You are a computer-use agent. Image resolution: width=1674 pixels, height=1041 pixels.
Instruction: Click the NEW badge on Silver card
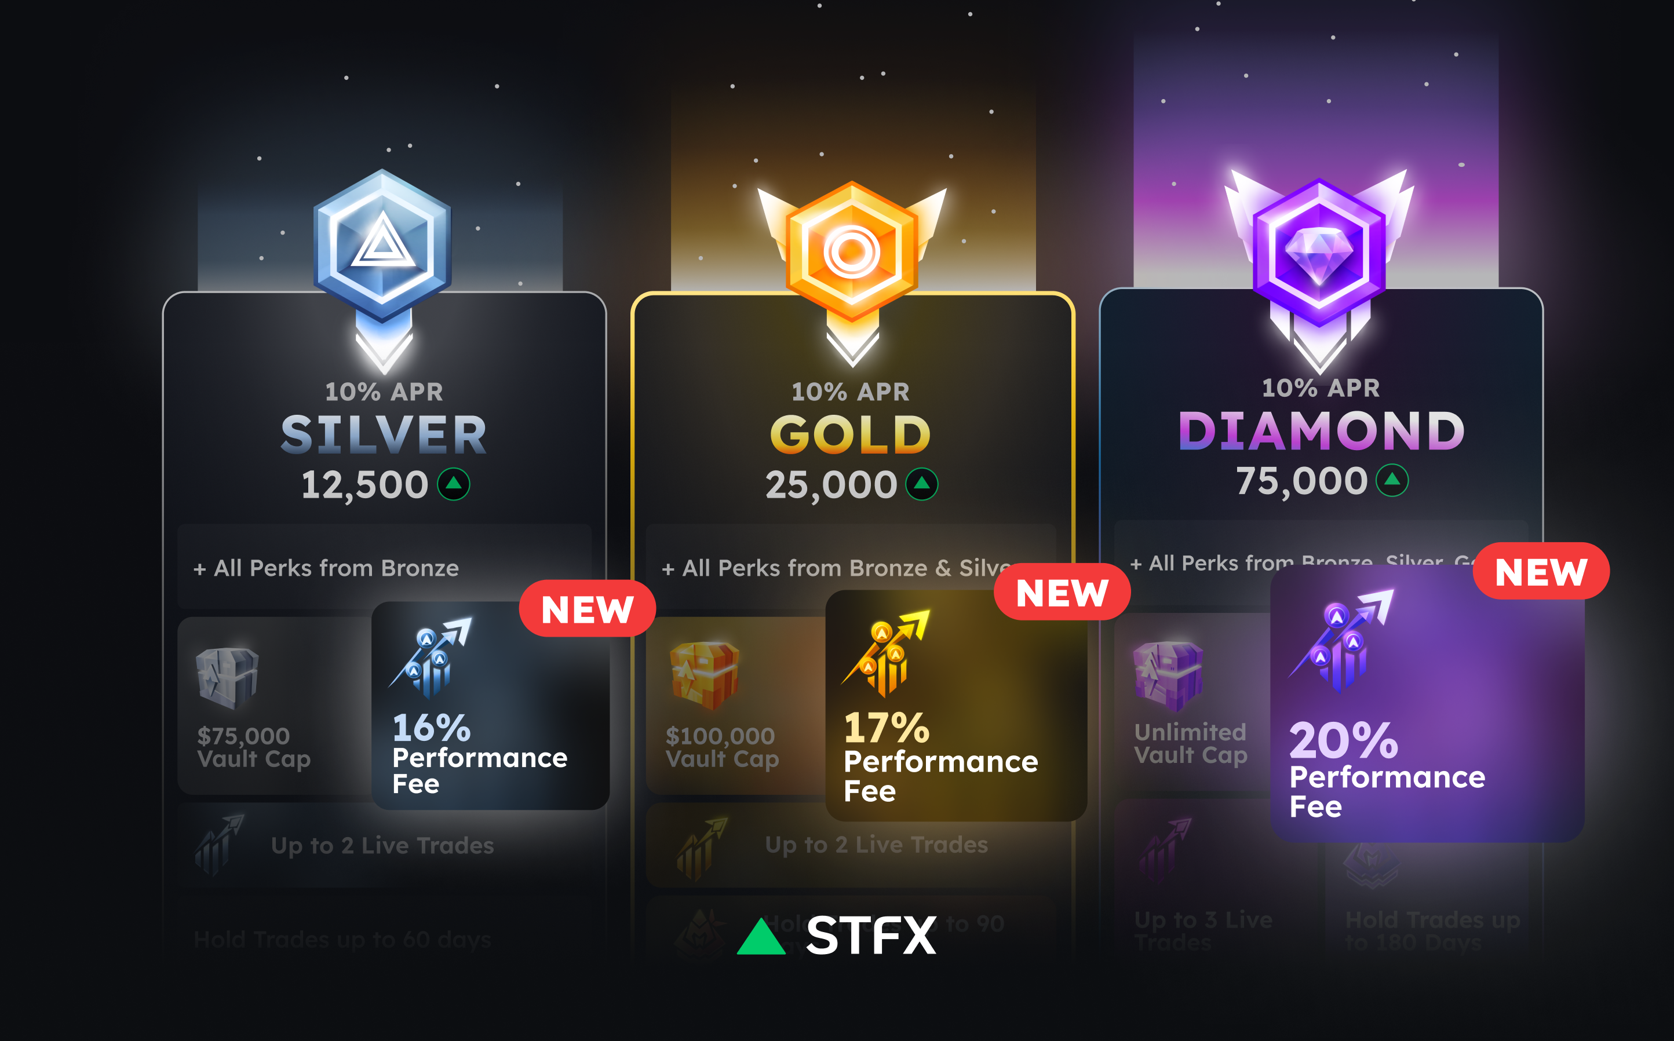[x=588, y=609]
